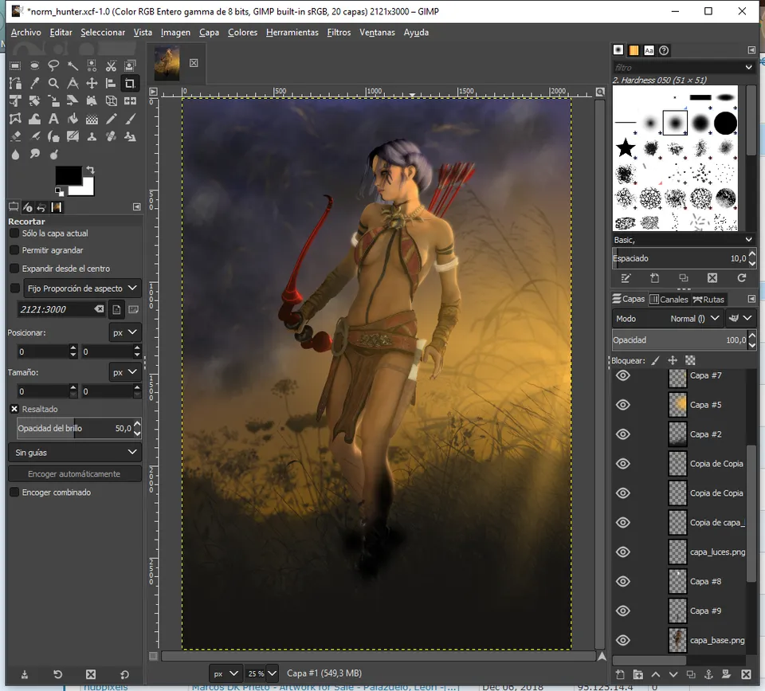Open the Imagen menu
Screen dimensions: 765x691
[175, 32]
